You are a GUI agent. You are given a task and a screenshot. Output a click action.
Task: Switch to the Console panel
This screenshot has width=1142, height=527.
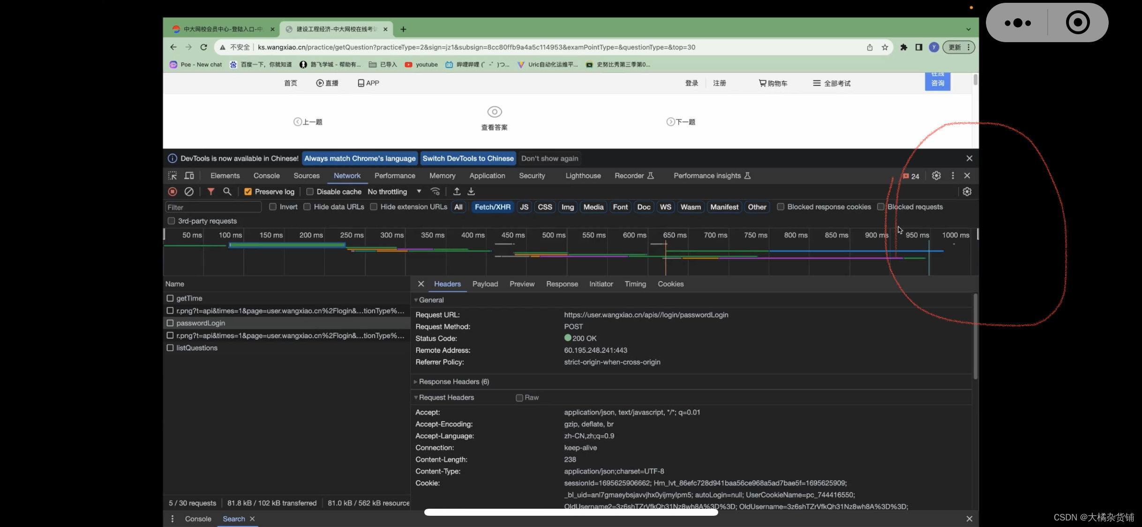pos(267,176)
